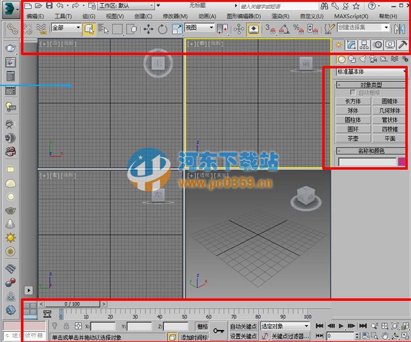Toggle Spinner Snap
This screenshot has height=342, width=411.
313,28
